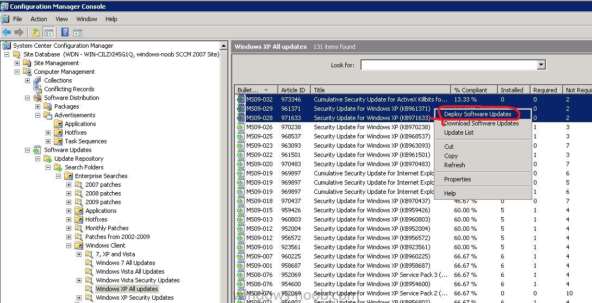Select Security Update for Windows XP (KB959426)
The image size is (592, 303).
click(413, 210)
